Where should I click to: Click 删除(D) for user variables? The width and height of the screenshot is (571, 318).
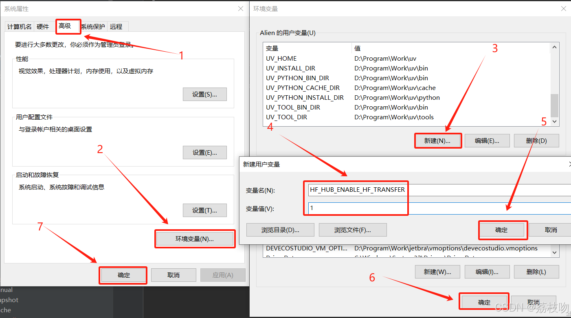(536, 141)
